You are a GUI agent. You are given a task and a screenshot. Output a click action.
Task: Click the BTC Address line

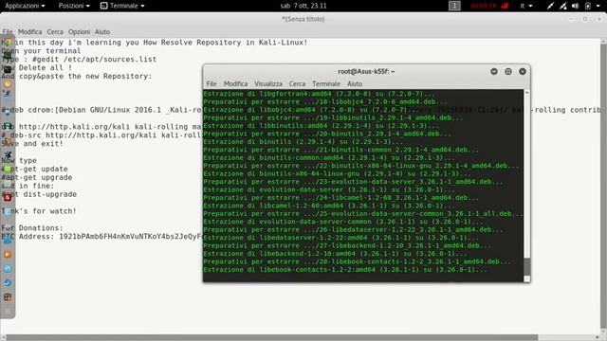(x=102, y=237)
